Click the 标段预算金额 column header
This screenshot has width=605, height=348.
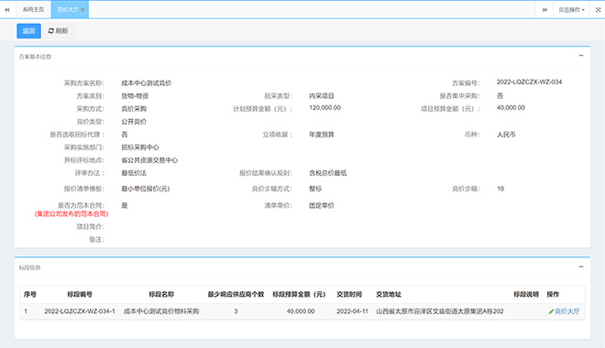pos(299,295)
